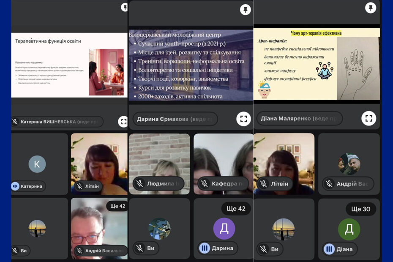Open the 'Ще 30' participants overflow badge

point(360,209)
